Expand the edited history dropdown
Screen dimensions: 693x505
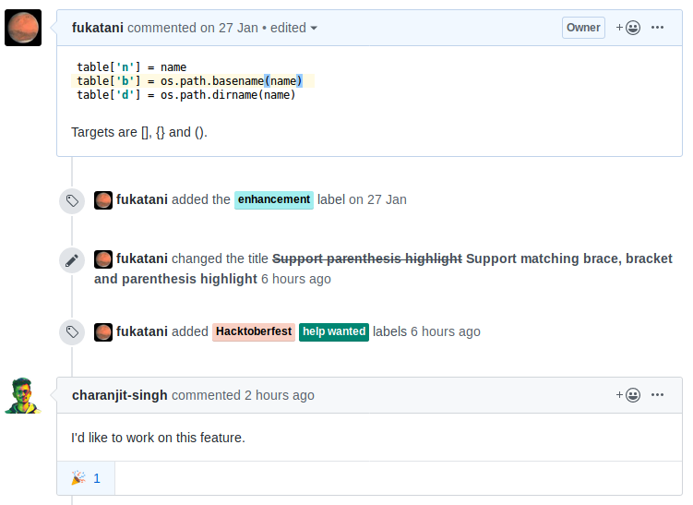(294, 28)
